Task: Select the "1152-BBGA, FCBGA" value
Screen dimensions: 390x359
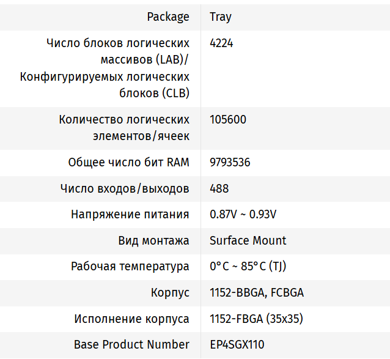Action: click(257, 293)
